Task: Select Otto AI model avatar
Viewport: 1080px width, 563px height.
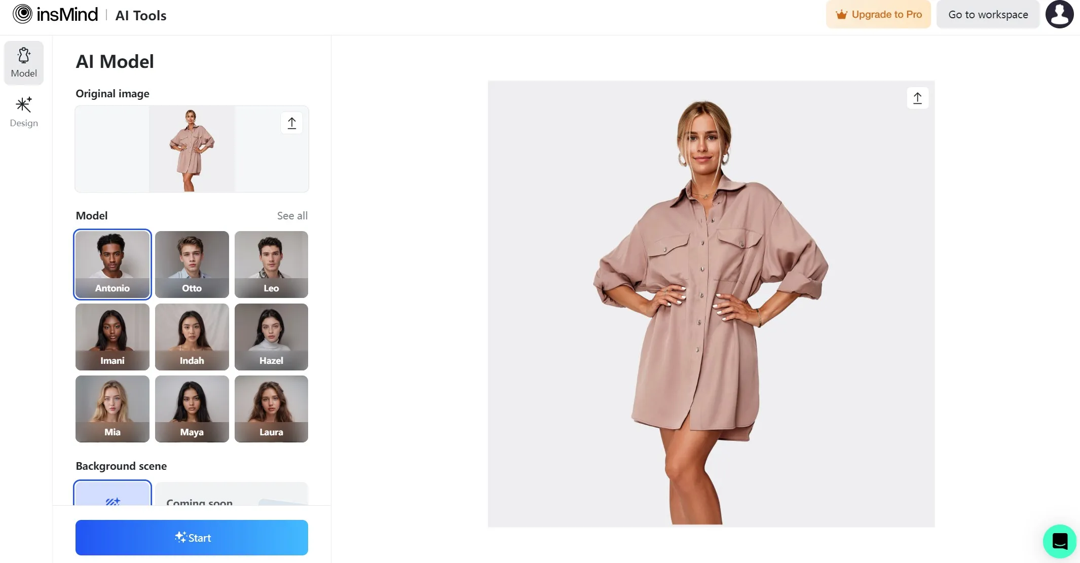Action: (x=191, y=264)
